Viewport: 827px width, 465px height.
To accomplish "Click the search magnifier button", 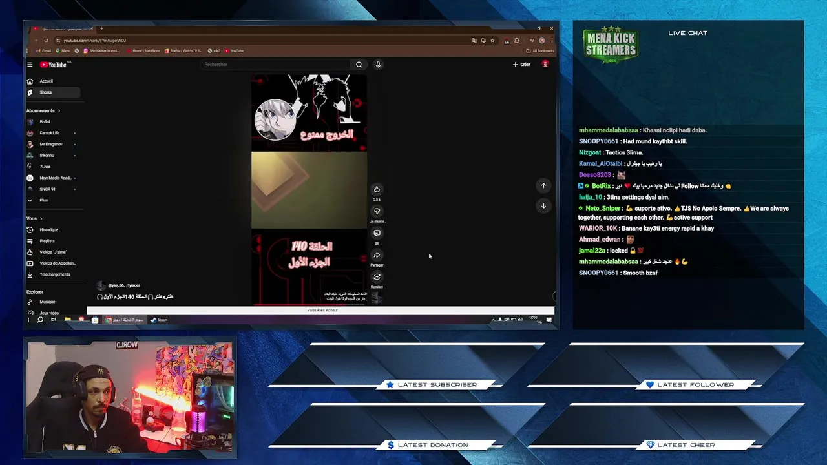I will pos(359,65).
